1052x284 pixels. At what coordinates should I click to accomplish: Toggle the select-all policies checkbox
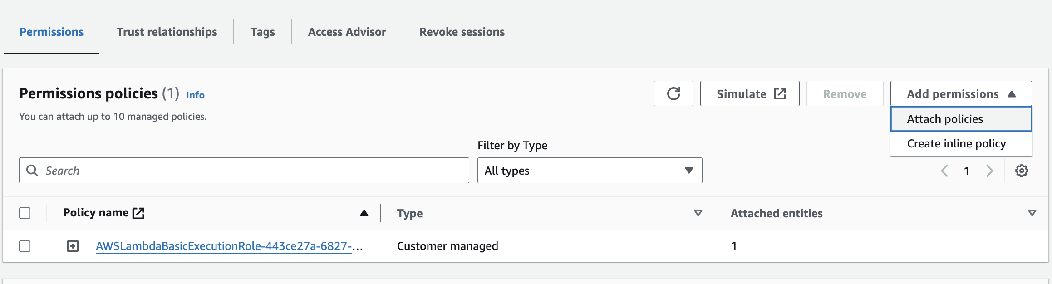(25, 213)
